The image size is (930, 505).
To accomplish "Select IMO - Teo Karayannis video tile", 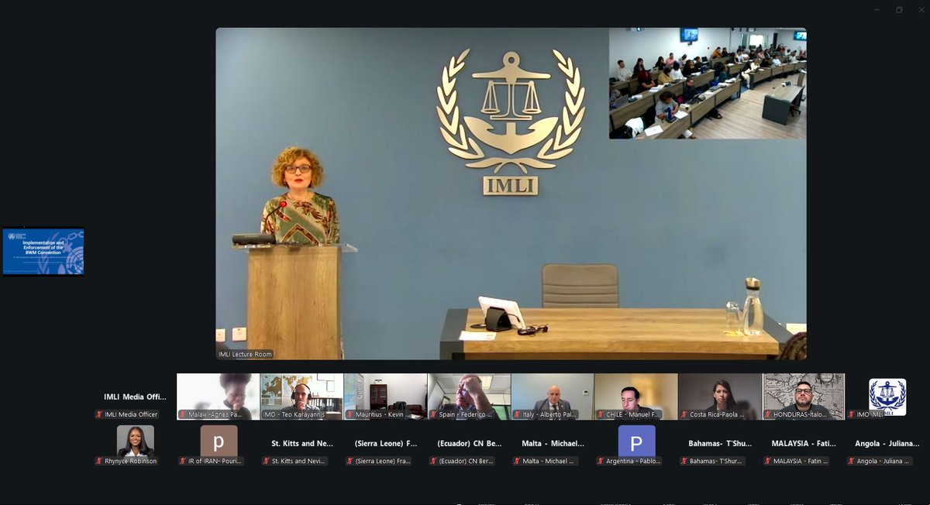I will [302, 397].
